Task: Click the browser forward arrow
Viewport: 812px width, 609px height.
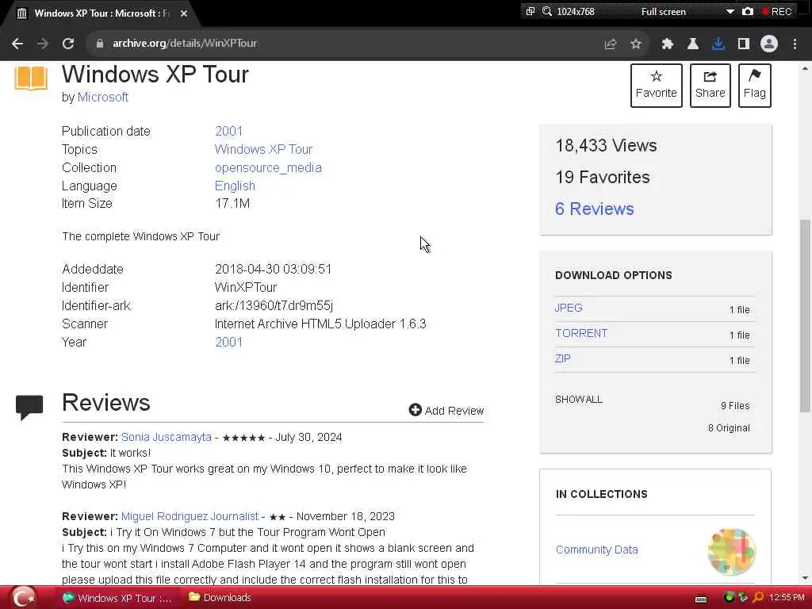Action: pyautogui.click(x=43, y=44)
